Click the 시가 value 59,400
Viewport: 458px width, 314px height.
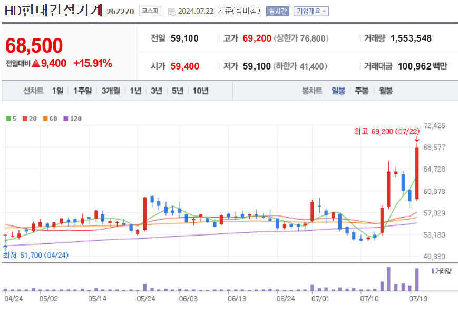tap(185, 66)
